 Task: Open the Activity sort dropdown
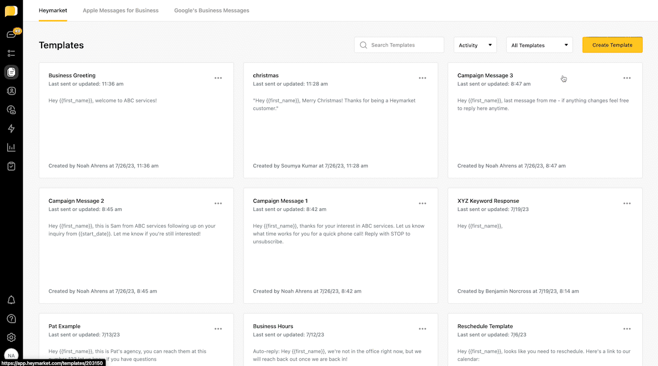click(x=475, y=45)
